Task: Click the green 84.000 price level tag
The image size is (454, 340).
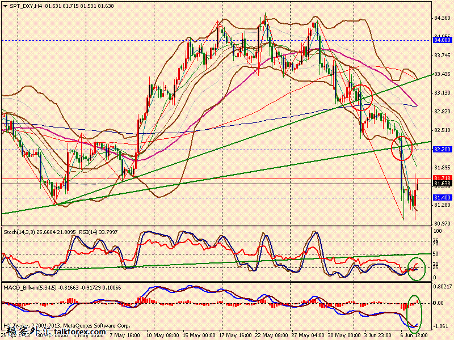Action: (x=442, y=40)
